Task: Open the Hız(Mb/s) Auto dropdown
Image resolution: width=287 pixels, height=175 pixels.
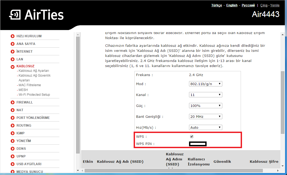Action: (206, 127)
